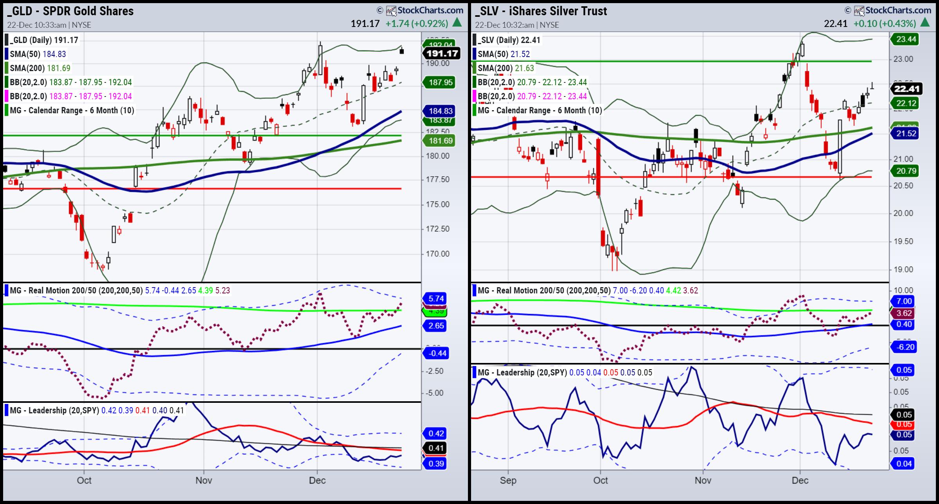Select the Sep label on the SLV time axis
939x504 pixels.
coord(508,480)
